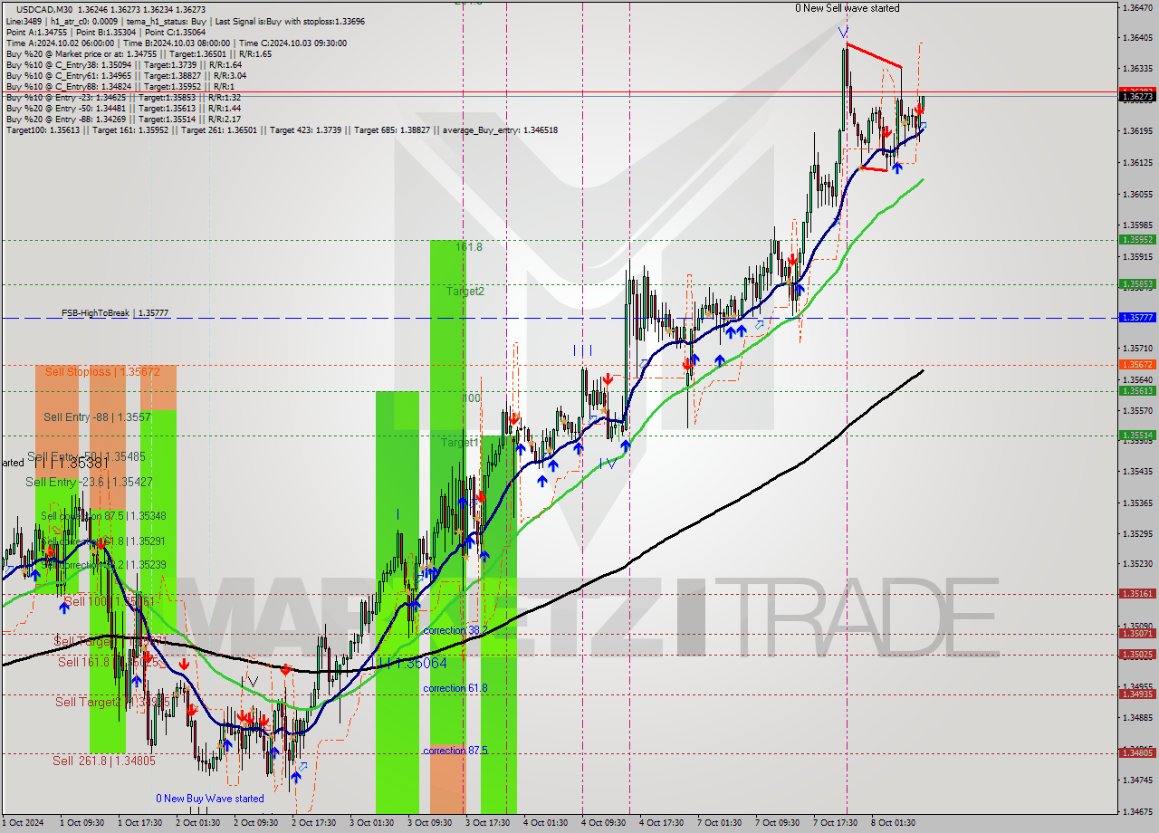Click the 'Sell Entry -23.6 | 1.35427' label
The image size is (1159, 833).
click(89, 483)
